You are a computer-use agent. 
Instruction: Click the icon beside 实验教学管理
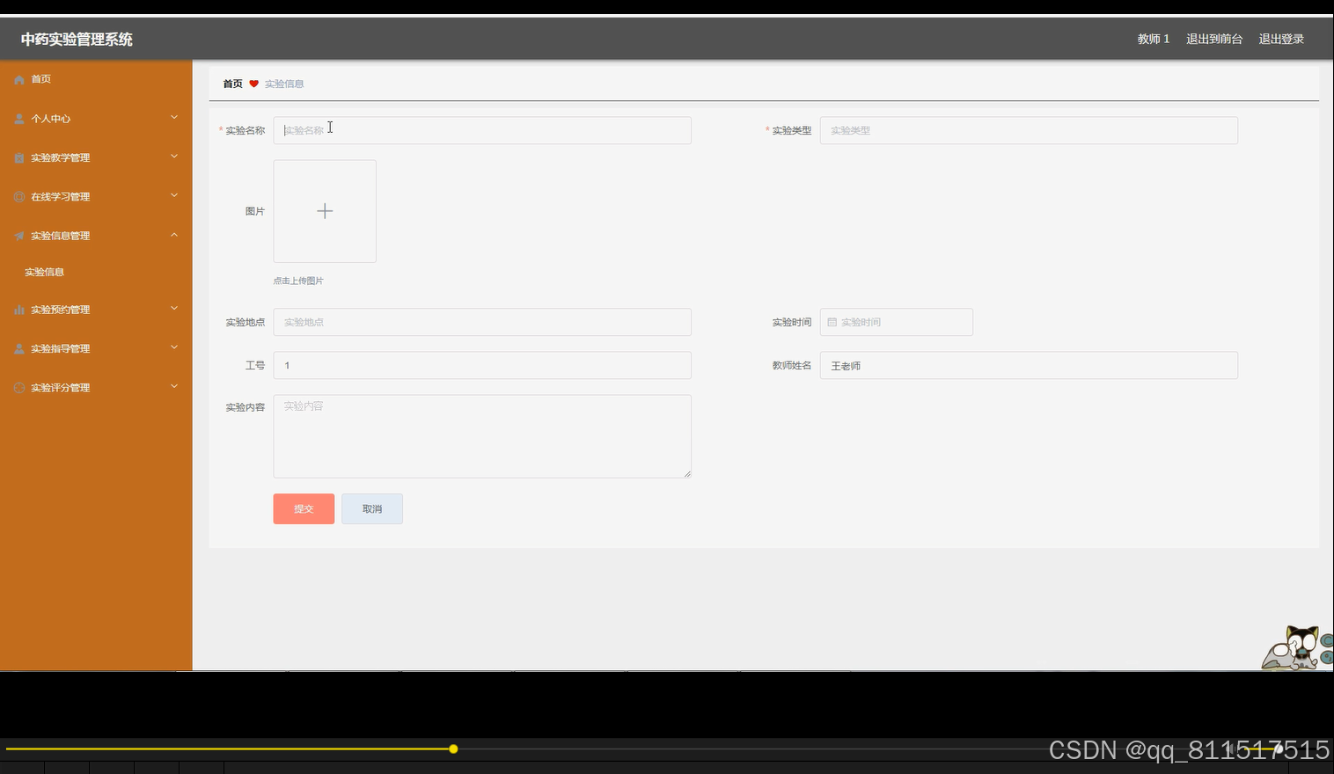[19, 158]
